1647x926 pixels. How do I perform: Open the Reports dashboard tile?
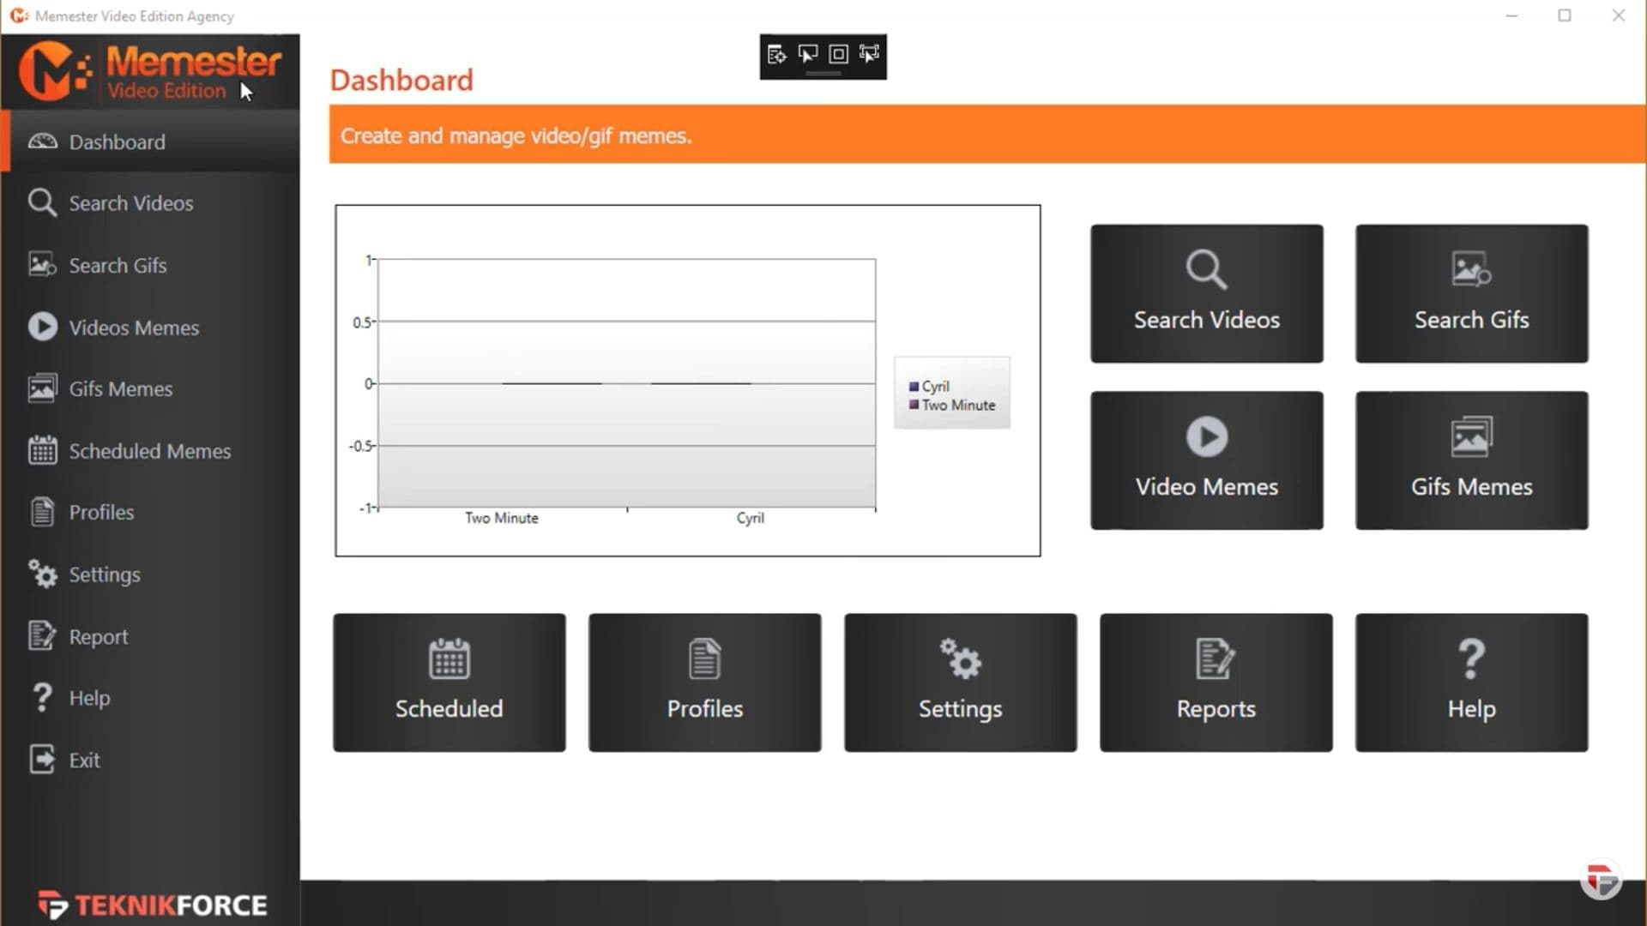(x=1216, y=682)
